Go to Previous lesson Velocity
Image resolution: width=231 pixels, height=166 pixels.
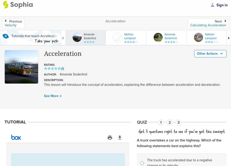point(13,23)
